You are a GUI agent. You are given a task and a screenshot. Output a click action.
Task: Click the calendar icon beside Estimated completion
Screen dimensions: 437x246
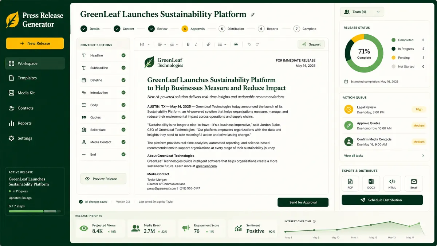346,82
